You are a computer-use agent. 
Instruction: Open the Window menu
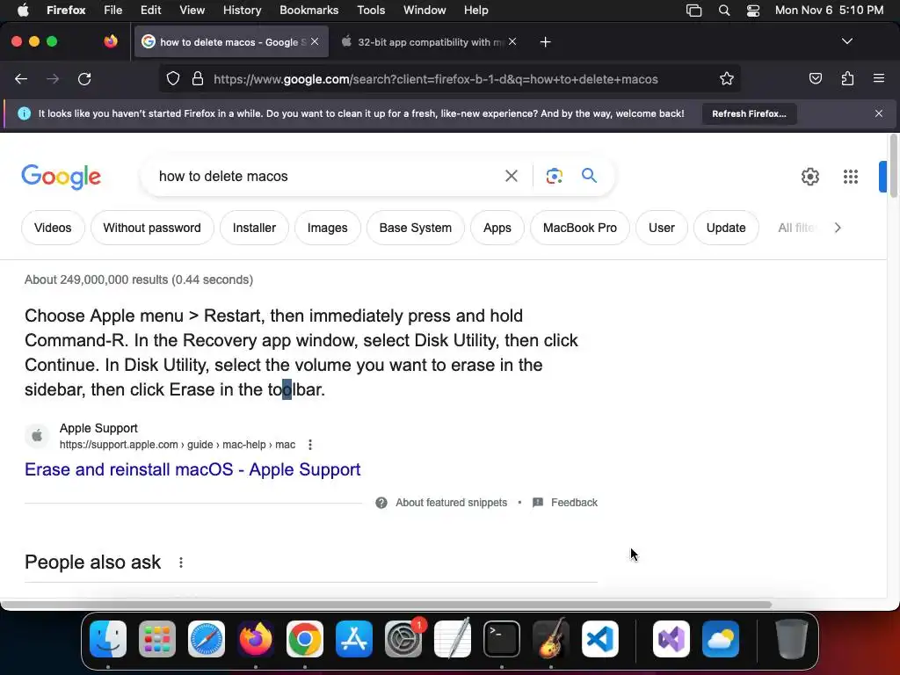[425, 10]
